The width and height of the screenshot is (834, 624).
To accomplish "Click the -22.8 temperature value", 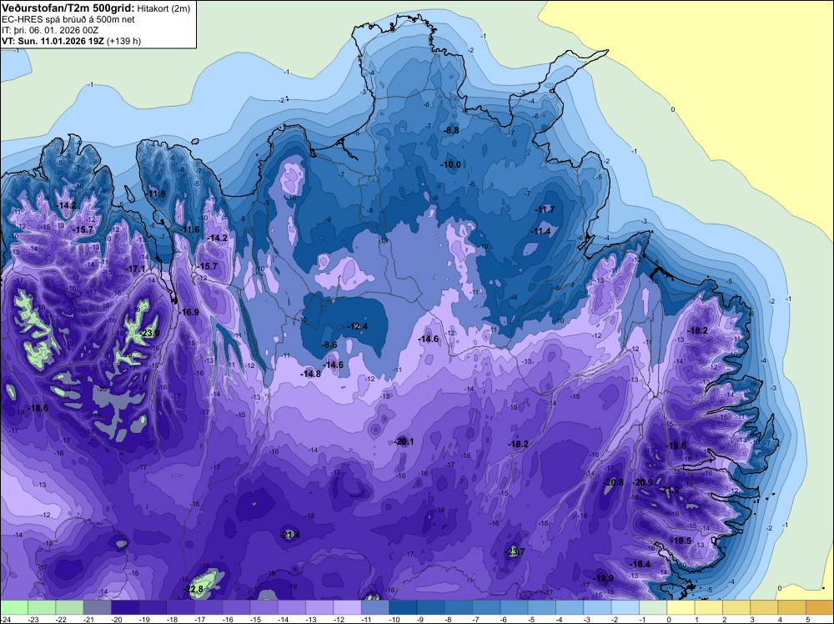I will [193, 590].
